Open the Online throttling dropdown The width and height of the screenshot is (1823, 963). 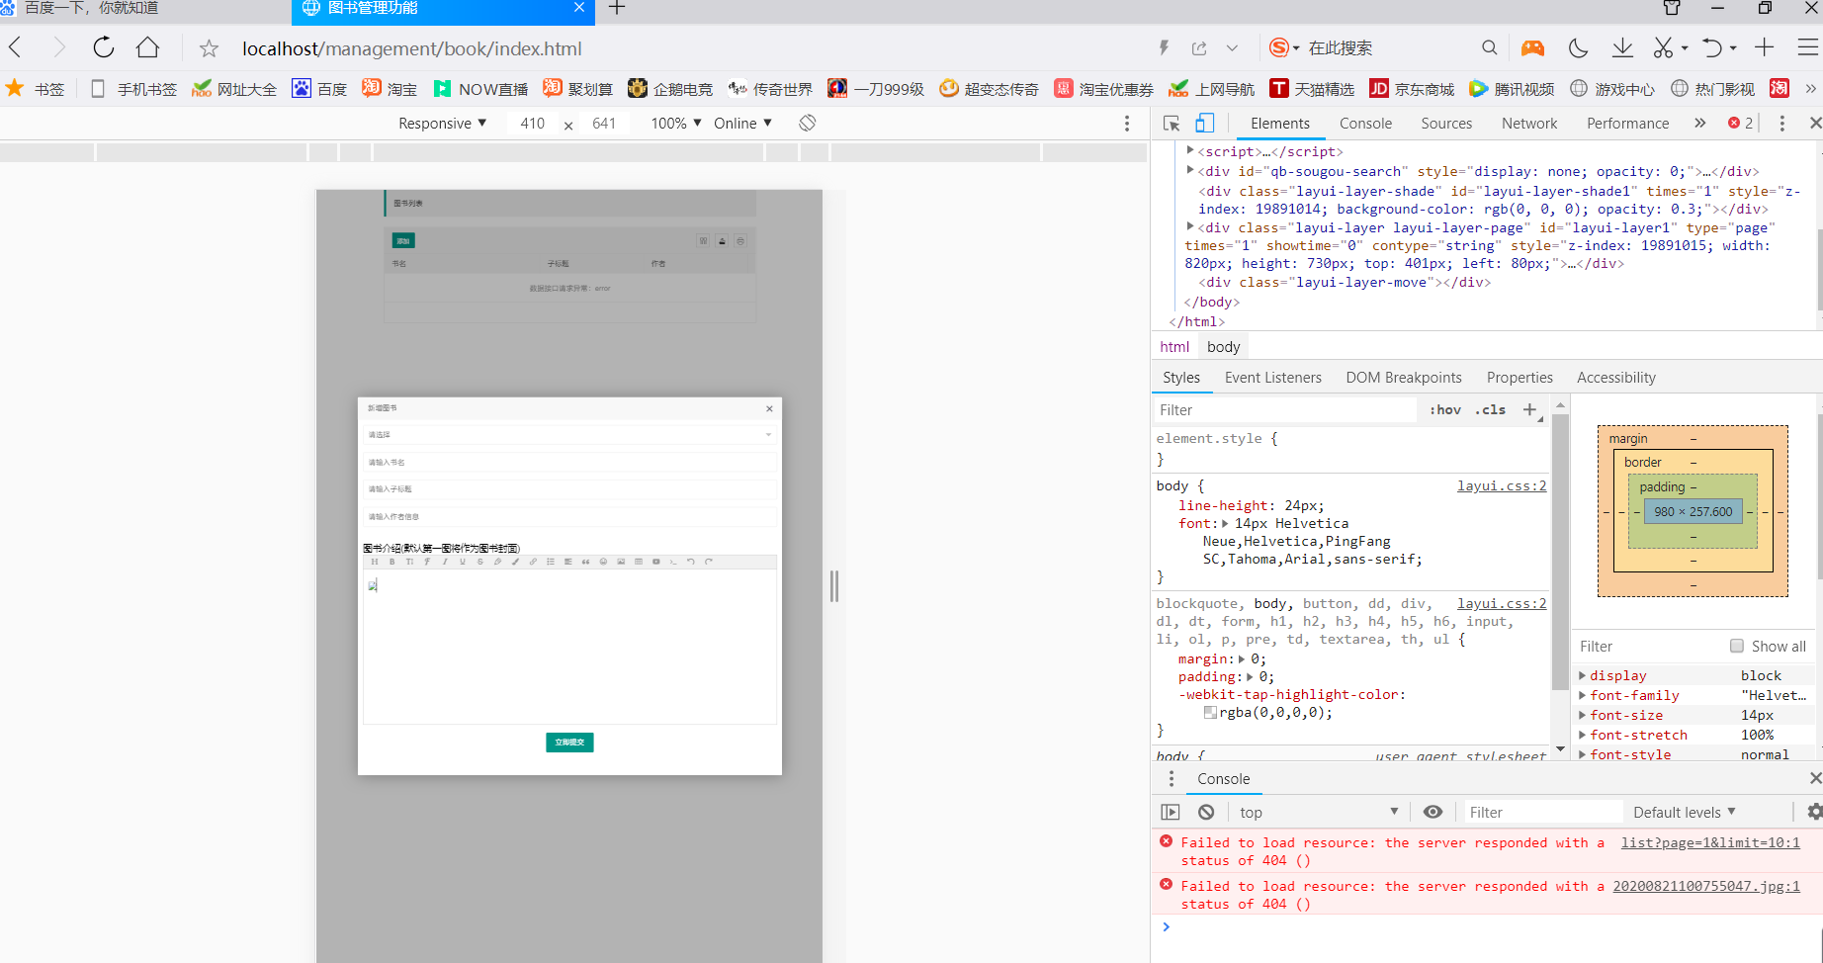point(742,124)
